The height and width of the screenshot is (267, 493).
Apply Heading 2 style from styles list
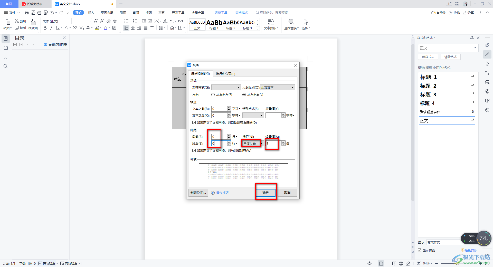pos(447,86)
